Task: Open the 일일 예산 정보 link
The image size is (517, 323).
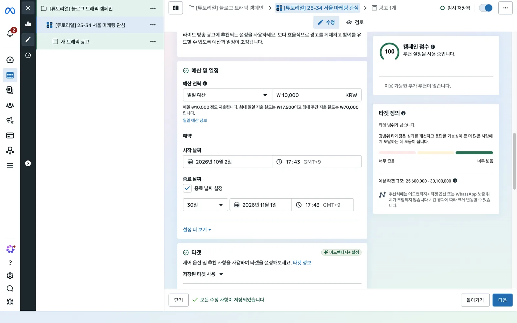Action: tap(195, 120)
